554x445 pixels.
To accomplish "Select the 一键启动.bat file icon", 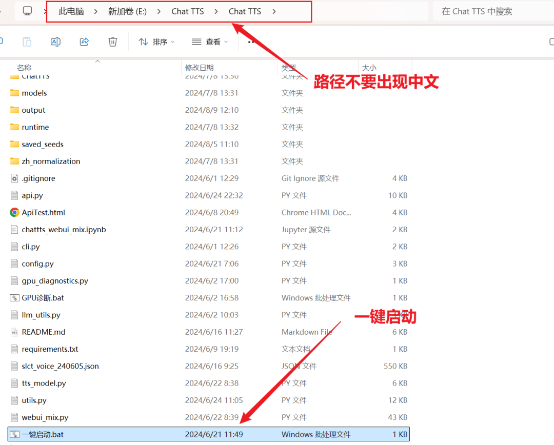I will point(14,434).
